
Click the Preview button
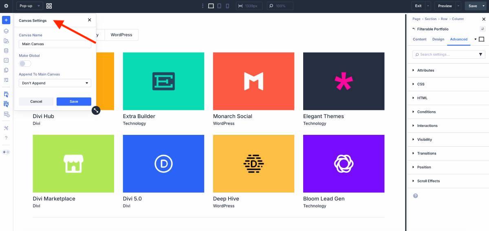pos(445,6)
